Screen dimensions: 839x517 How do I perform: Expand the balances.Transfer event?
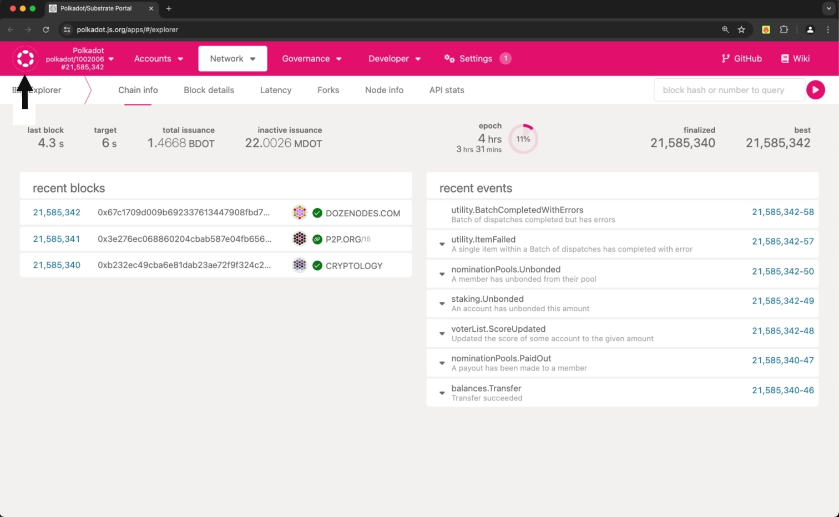[442, 393]
